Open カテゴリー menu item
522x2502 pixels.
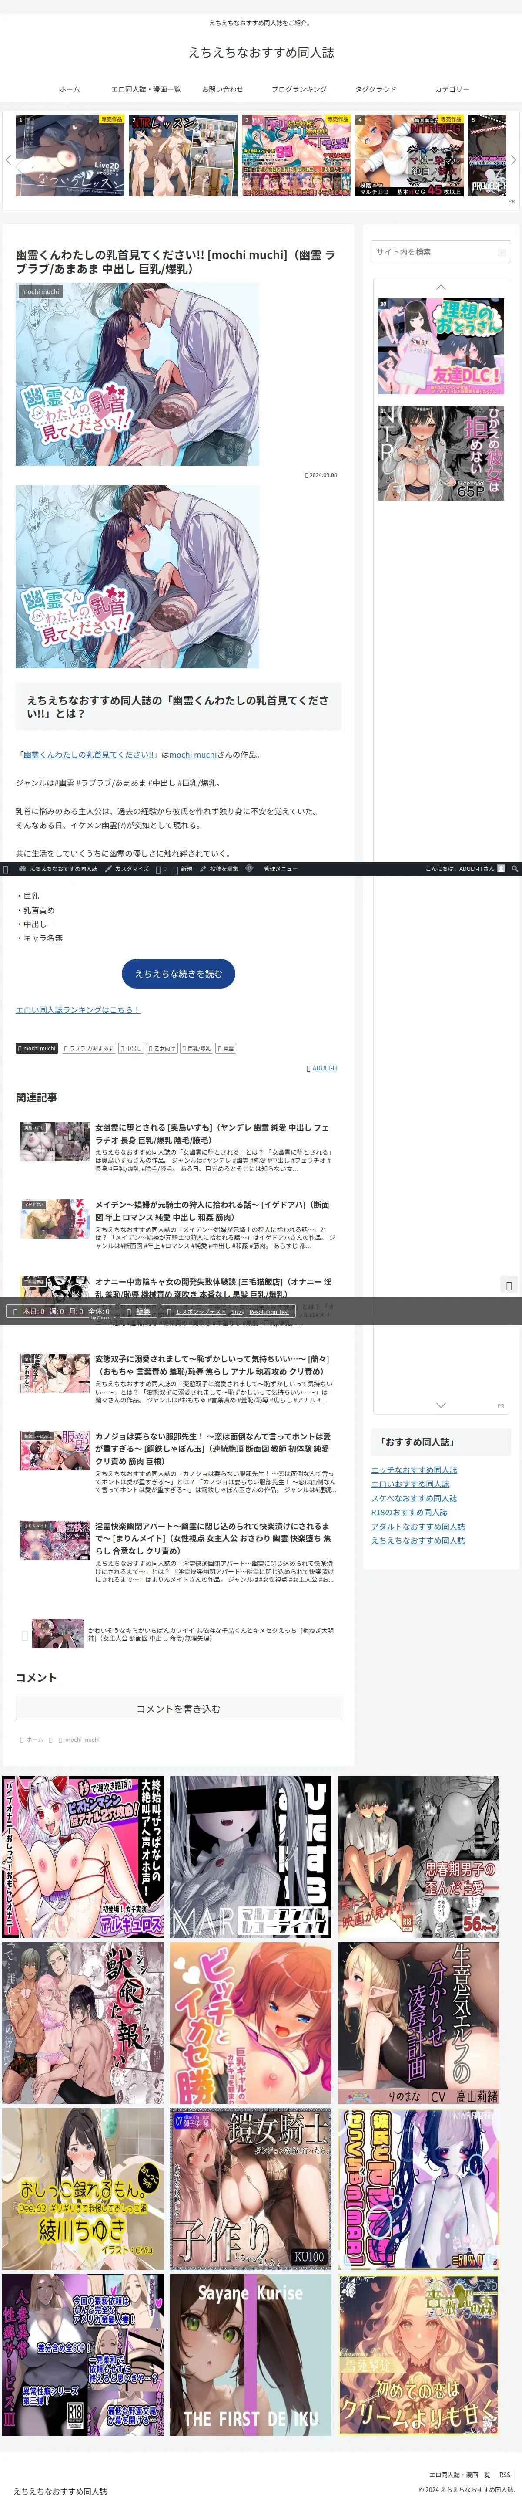452,89
